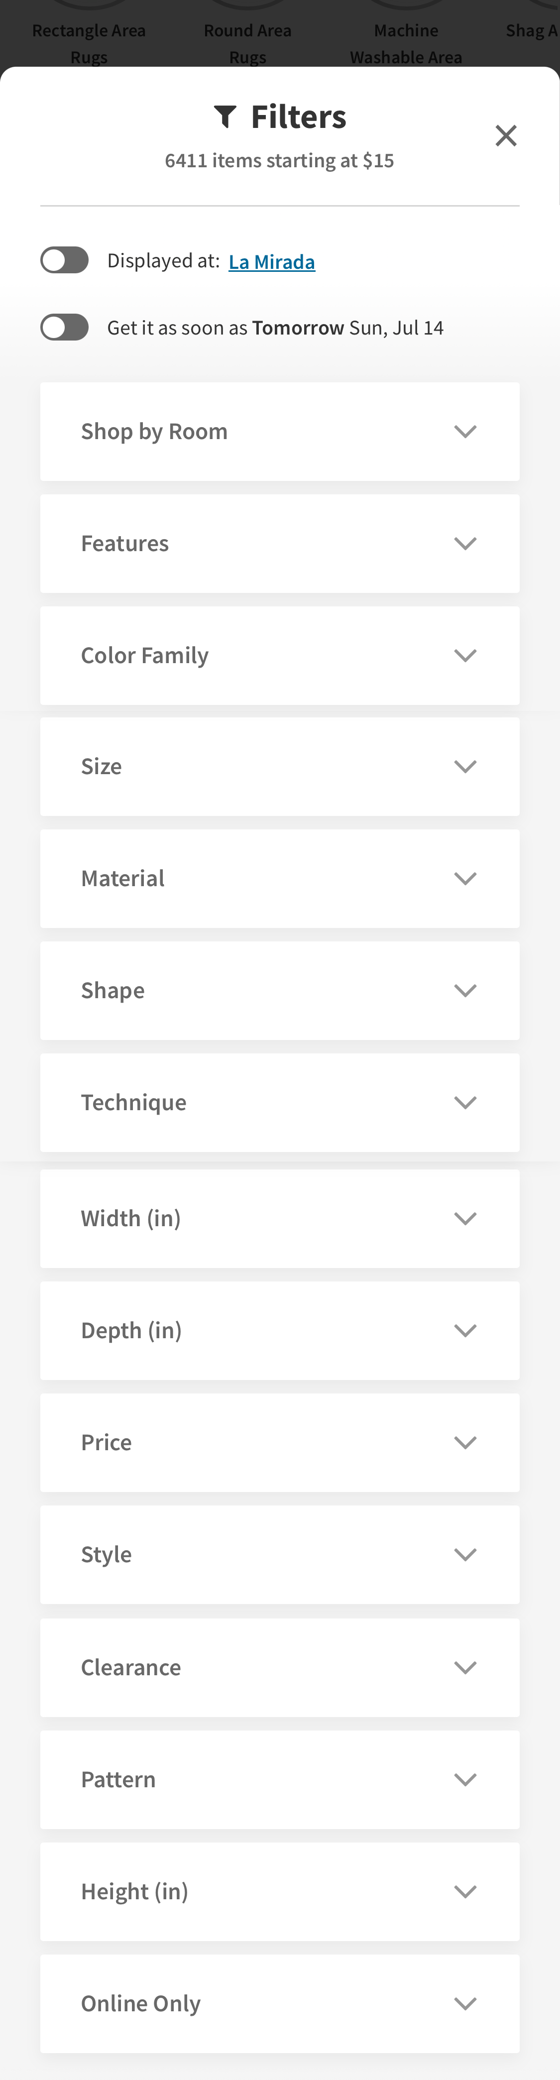Image resolution: width=560 pixels, height=2080 pixels.
Task: Toggle Get it as soon as Tomorrow
Action: pos(65,327)
